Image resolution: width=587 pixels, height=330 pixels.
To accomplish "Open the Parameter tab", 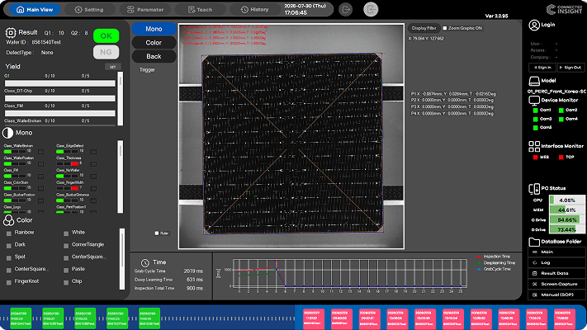I will pos(145,10).
